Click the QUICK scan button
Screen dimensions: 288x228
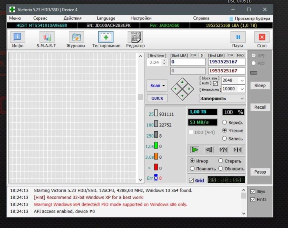[x=157, y=98]
